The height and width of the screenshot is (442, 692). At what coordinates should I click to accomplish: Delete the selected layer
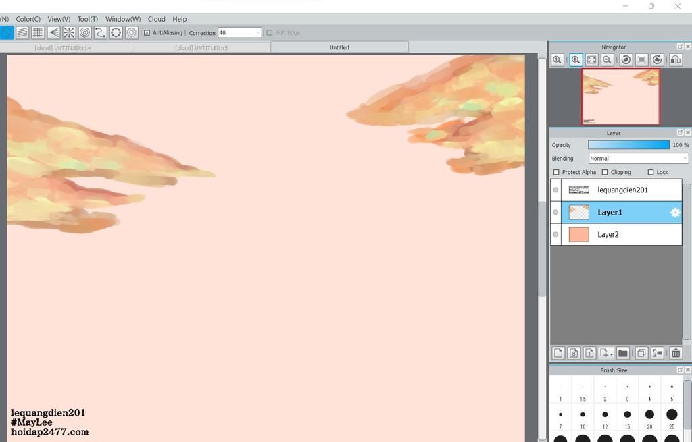click(x=676, y=353)
